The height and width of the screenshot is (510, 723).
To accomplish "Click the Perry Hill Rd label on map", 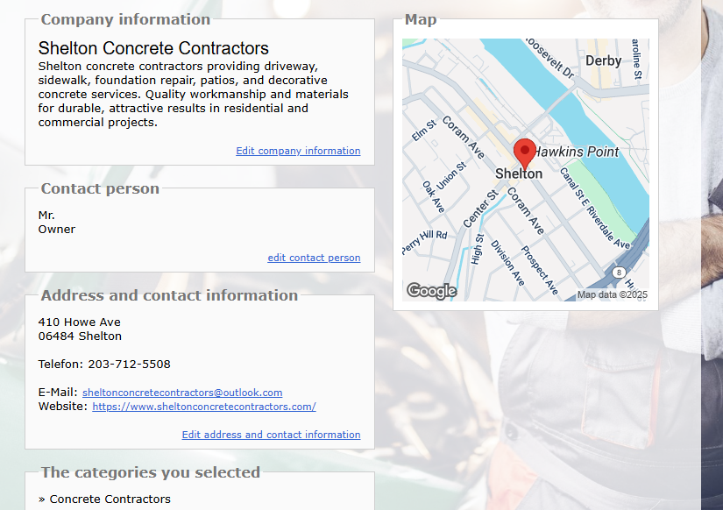I will coord(424,241).
